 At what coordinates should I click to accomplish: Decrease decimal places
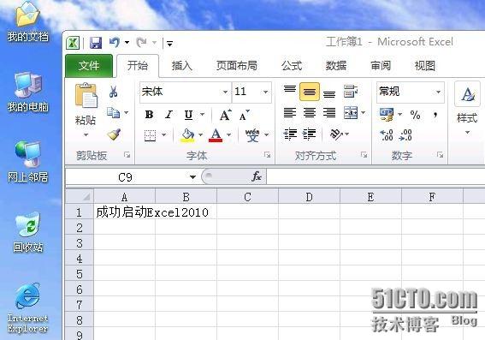coord(405,135)
